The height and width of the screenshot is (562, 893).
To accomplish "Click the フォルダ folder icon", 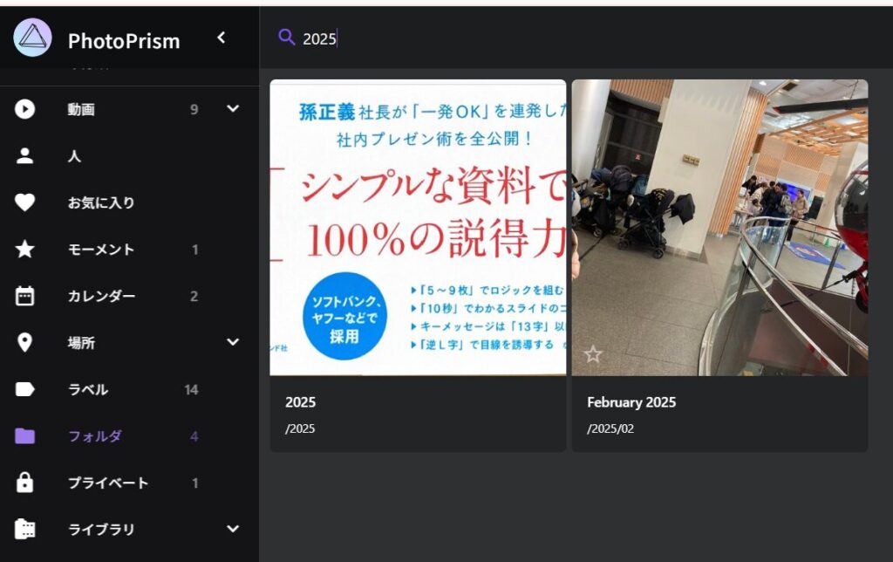I will coord(24,436).
